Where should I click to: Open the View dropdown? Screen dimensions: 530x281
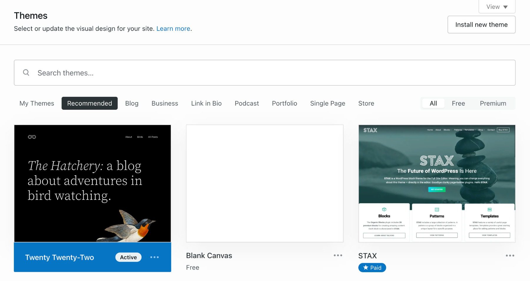pos(497,6)
